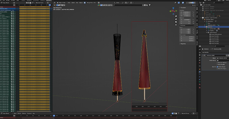Collapse the Transform panel
The height and width of the screenshot is (119, 229).
(x=180, y=8)
